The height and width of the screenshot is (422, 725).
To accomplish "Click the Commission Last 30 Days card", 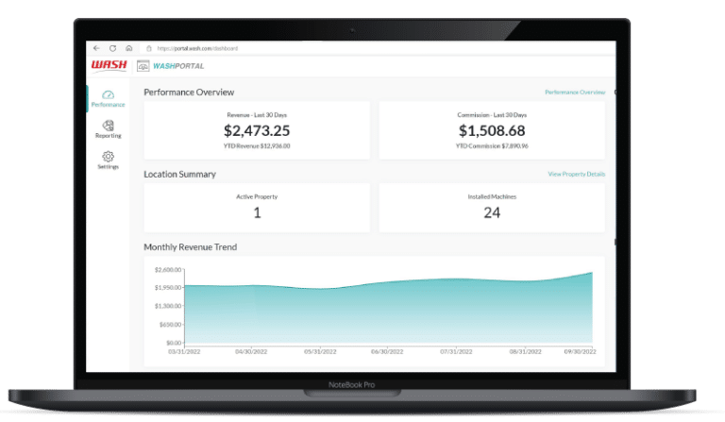I will point(492,130).
